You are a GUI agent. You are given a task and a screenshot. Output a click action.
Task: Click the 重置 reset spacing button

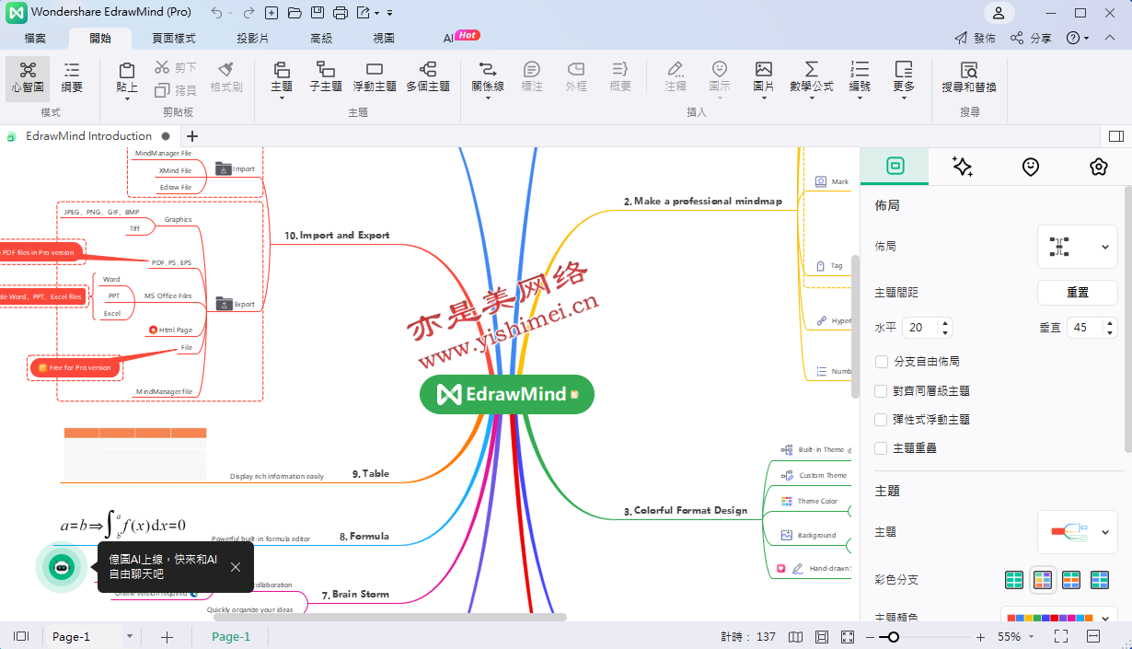(1078, 292)
